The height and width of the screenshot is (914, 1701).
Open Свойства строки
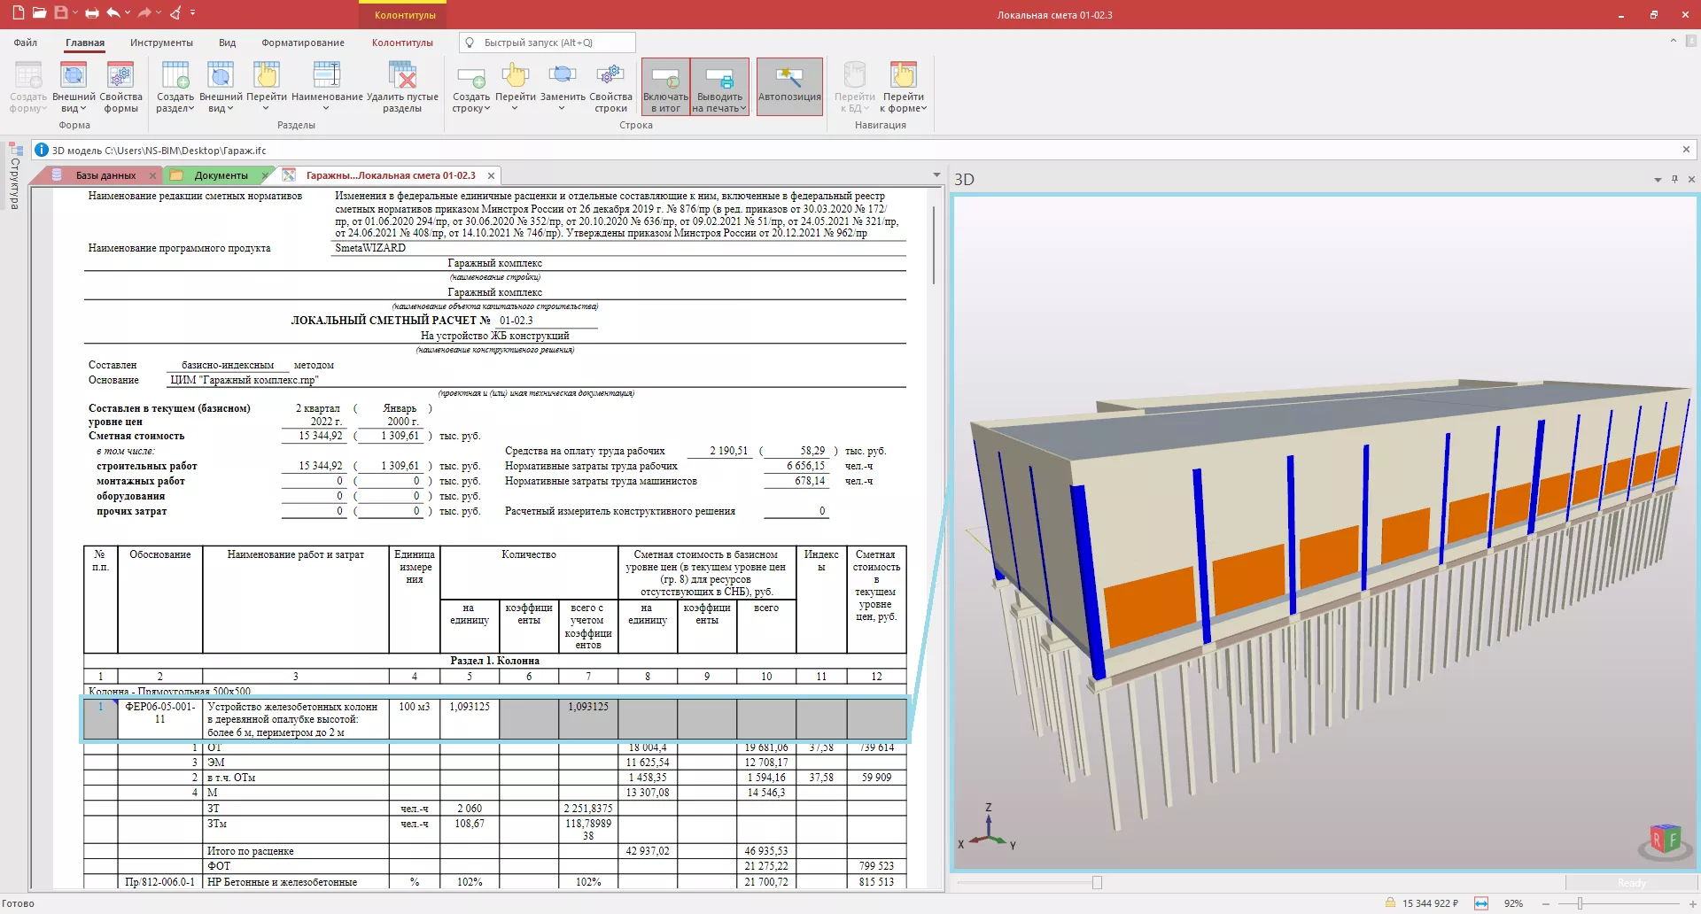tap(610, 88)
